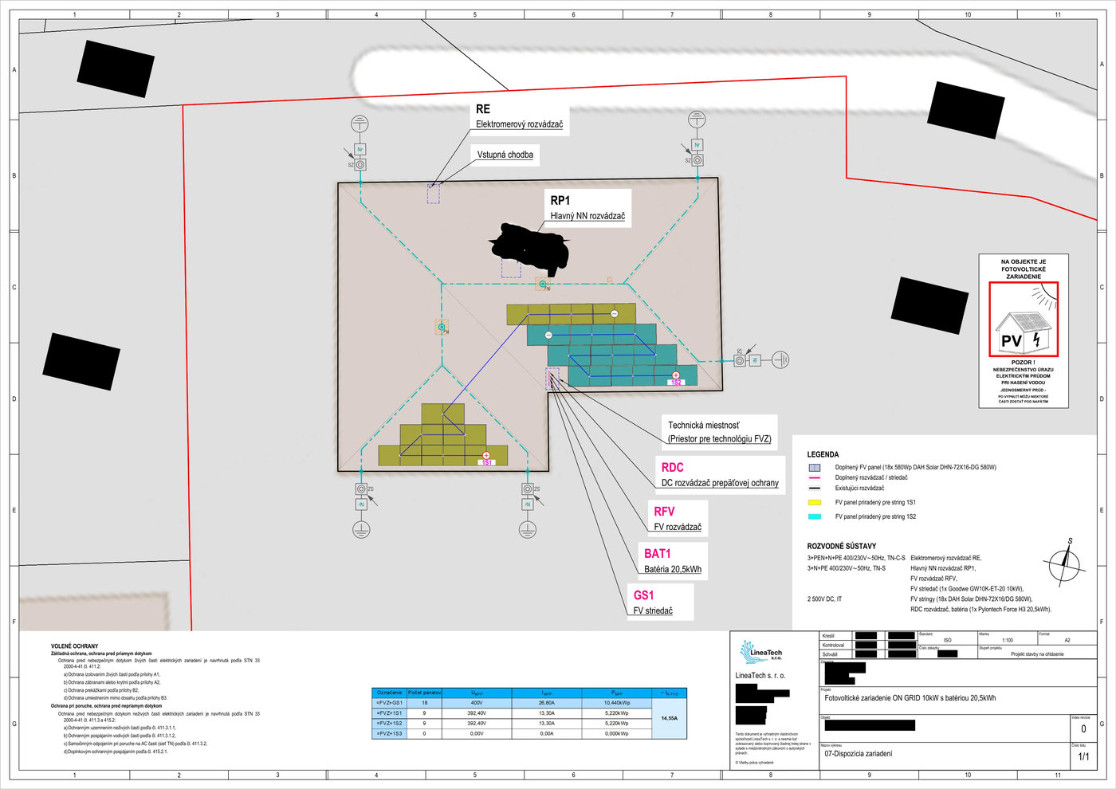Select the magenta RDC label
Viewport: 1116px width, 789px height.
[672, 468]
